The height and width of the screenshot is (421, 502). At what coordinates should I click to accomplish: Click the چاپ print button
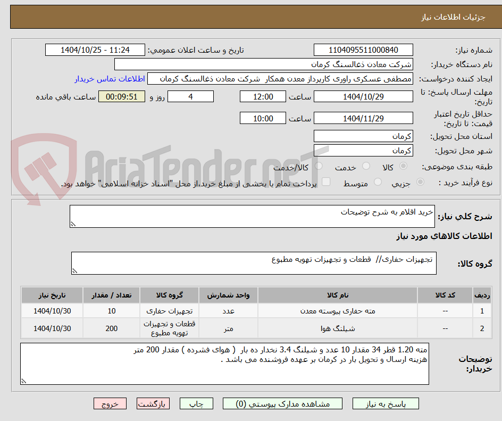pyautogui.click(x=196, y=403)
